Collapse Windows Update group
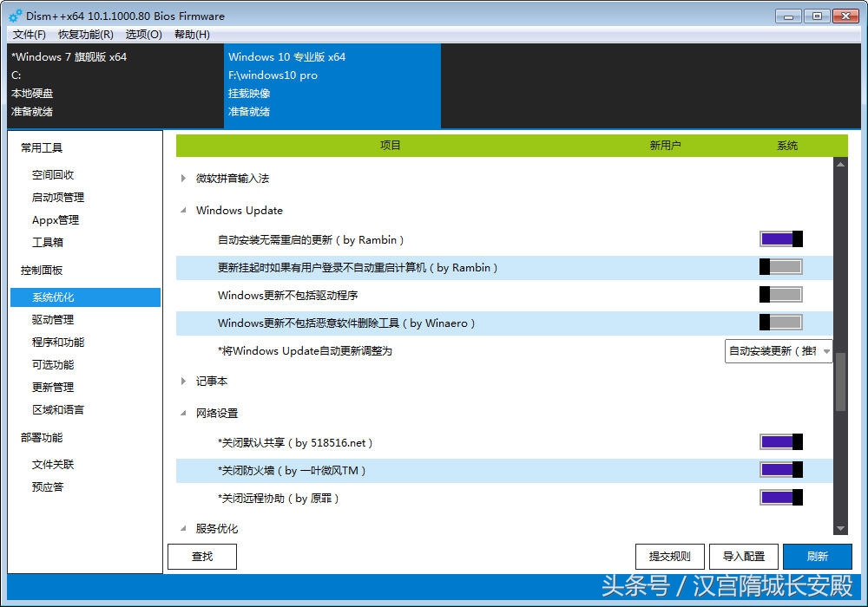 [x=183, y=210]
